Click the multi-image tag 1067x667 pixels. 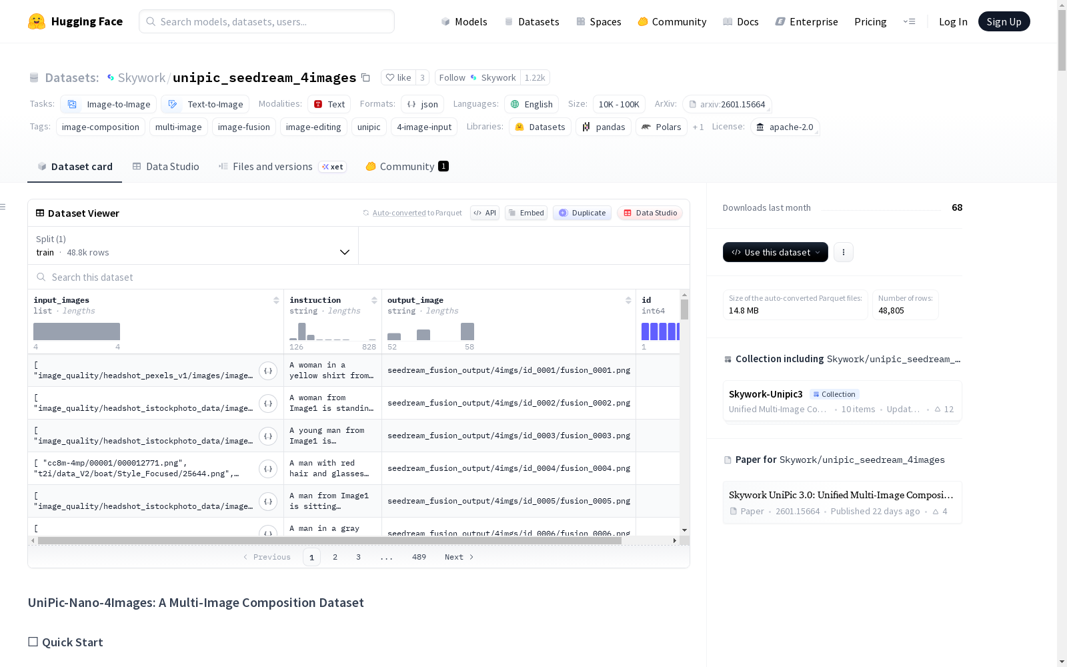coord(179,127)
